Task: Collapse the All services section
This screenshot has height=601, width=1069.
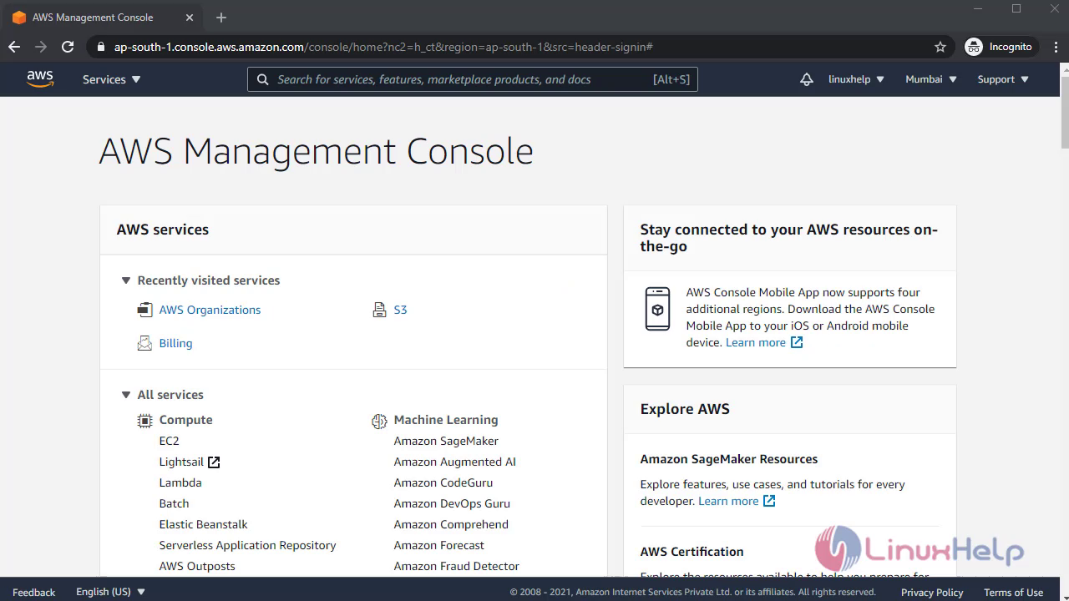Action: coord(126,395)
